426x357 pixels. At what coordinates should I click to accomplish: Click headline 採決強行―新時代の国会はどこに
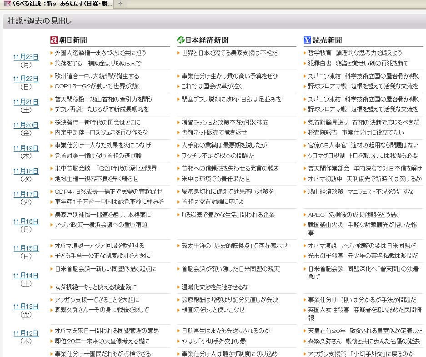[98, 122]
